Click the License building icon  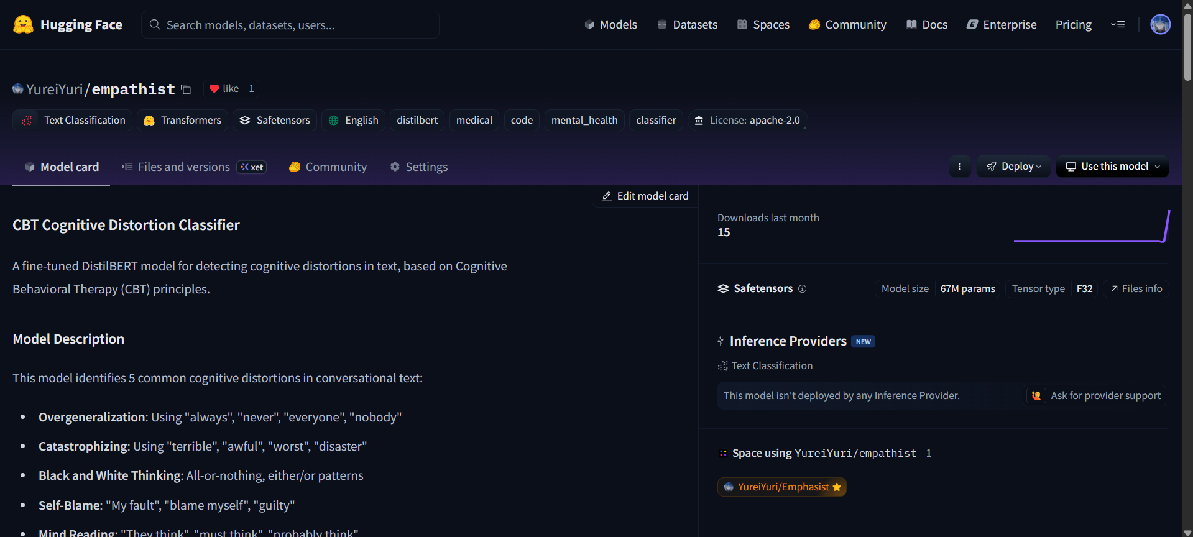pos(699,121)
